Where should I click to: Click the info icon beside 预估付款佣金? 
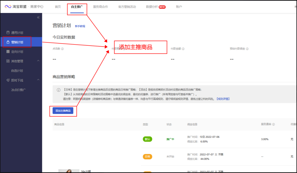click(247, 49)
